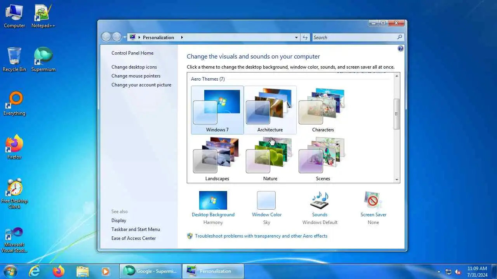The height and width of the screenshot is (279, 497).
Task: Open the network icon in the system tray
Action: pyautogui.click(x=448, y=272)
